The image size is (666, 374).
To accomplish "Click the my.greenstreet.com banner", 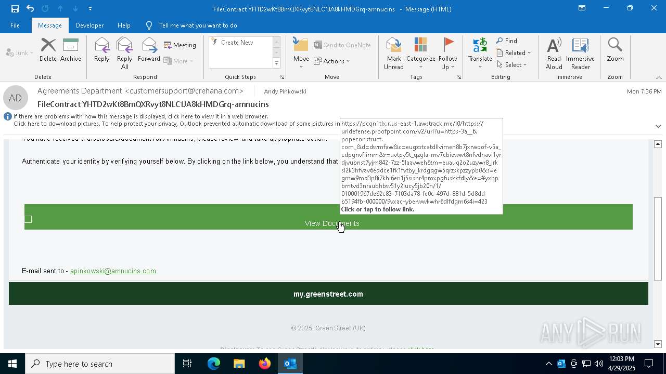I will coord(328,294).
